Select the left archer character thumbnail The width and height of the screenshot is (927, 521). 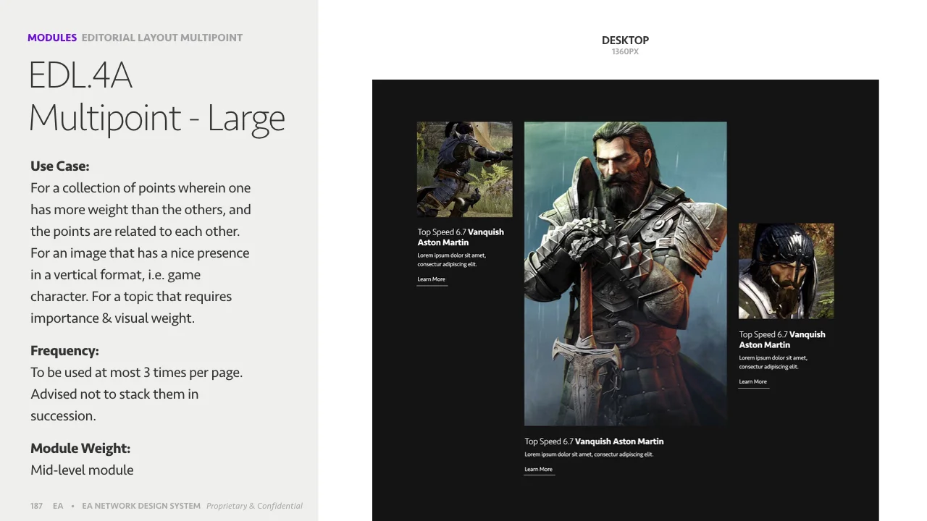[465, 169]
